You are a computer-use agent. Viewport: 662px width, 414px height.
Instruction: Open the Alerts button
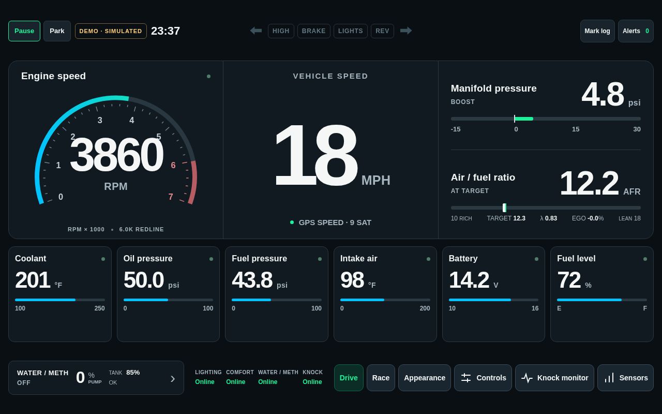coord(636,31)
